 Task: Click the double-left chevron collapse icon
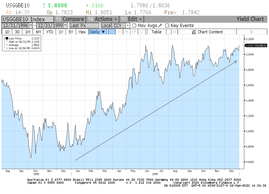coord(174,32)
